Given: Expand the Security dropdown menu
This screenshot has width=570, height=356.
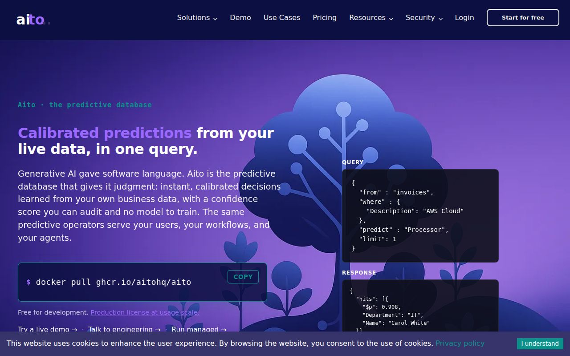Looking at the screenshot, I should coord(424,18).
